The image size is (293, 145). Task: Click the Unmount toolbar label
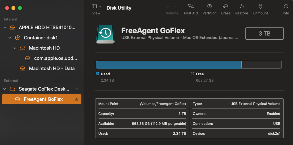(x=260, y=13)
